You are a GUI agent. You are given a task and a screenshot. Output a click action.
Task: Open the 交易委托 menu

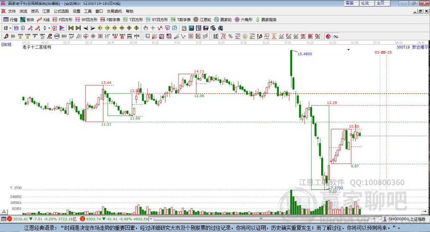pos(114,11)
